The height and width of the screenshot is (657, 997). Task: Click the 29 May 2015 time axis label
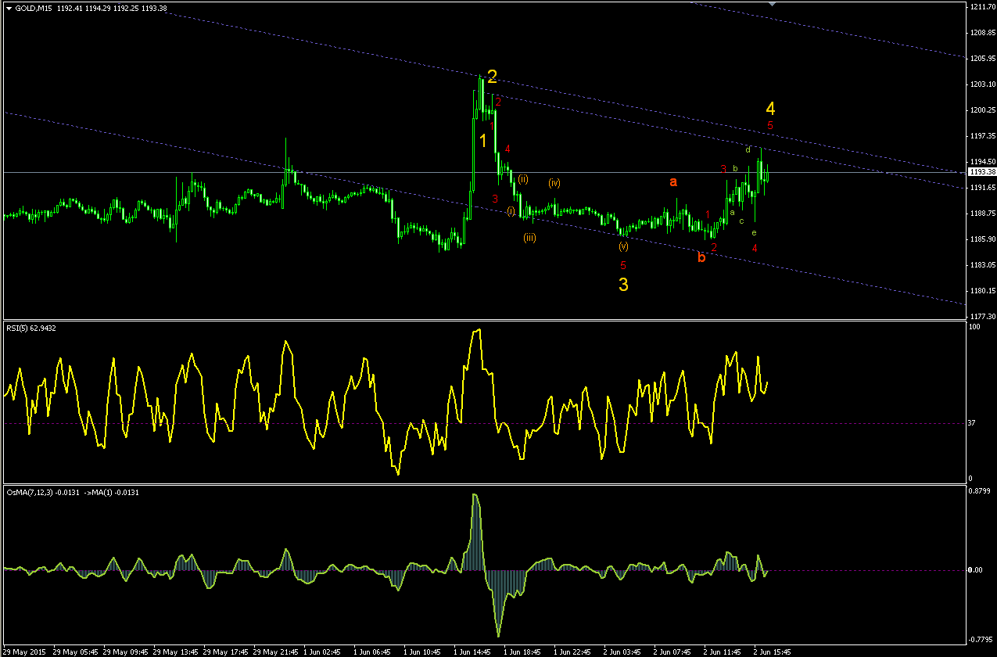[x=24, y=651]
